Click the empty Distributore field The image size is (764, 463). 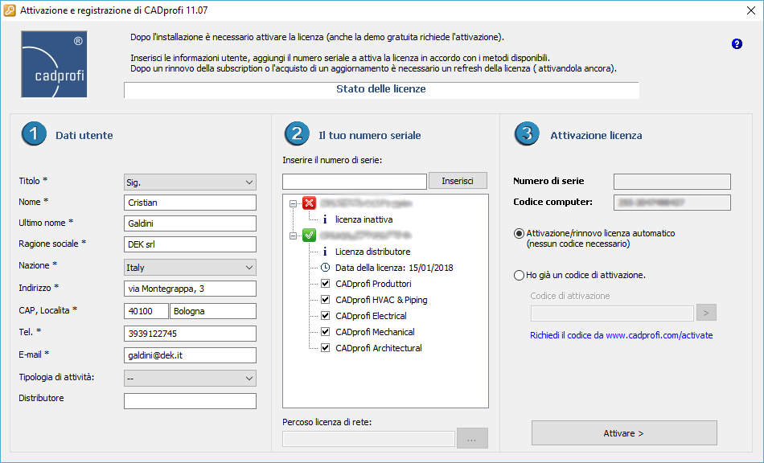190,401
